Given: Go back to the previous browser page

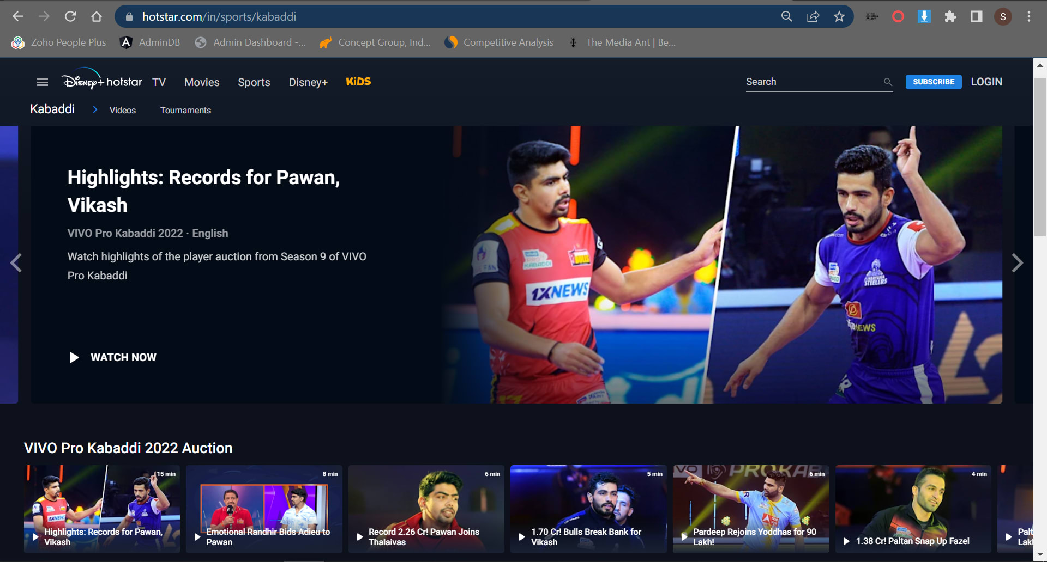Looking at the screenshot, I should point(18,16).
